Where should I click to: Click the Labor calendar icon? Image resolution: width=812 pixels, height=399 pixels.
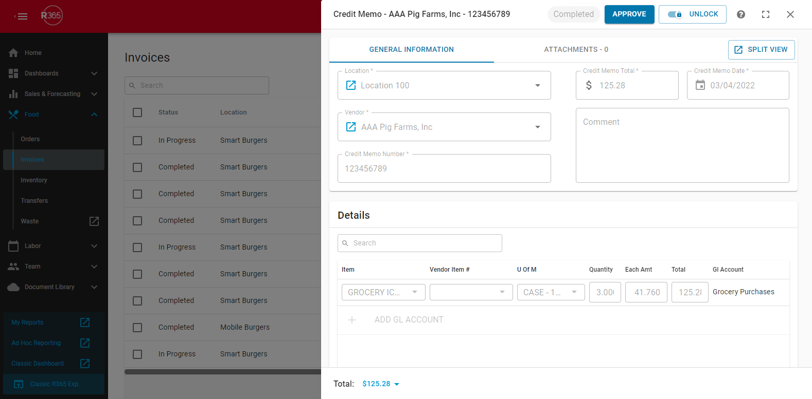pos(13,246)
